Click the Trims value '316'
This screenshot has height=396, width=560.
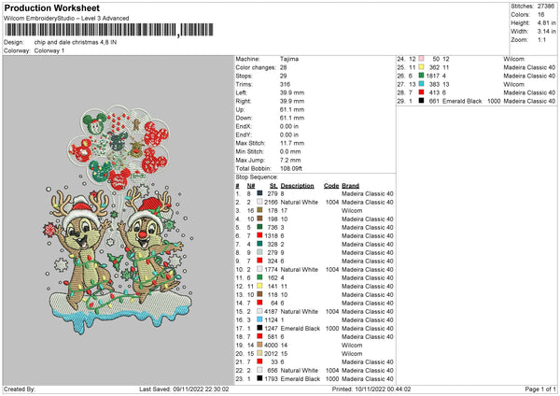pos(285,84)
